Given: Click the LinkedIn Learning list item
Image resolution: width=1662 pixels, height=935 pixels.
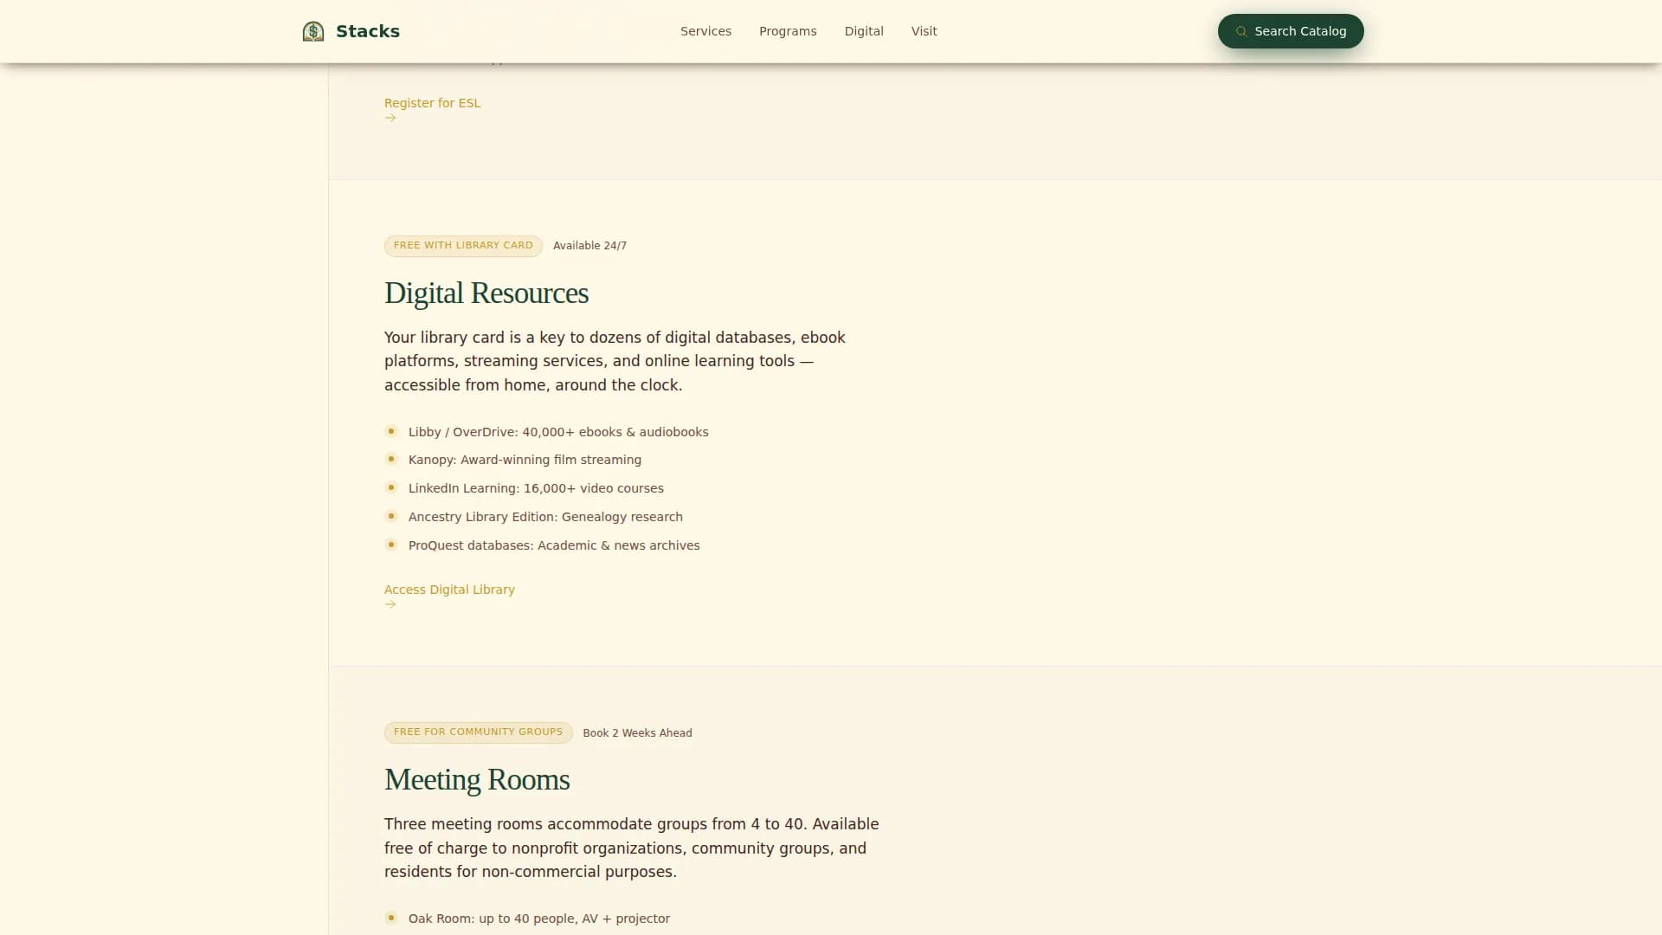Looking at the screenshot, I should coord(536,488).
